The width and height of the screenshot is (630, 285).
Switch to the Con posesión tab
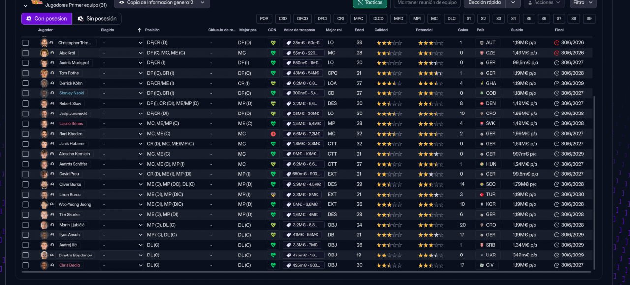(46, 19)
